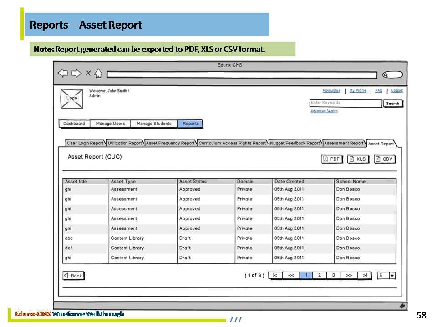This screenshot has width=437, height=327.
Task: Click the Advanced Search link
Action: (x=324, y=111)
